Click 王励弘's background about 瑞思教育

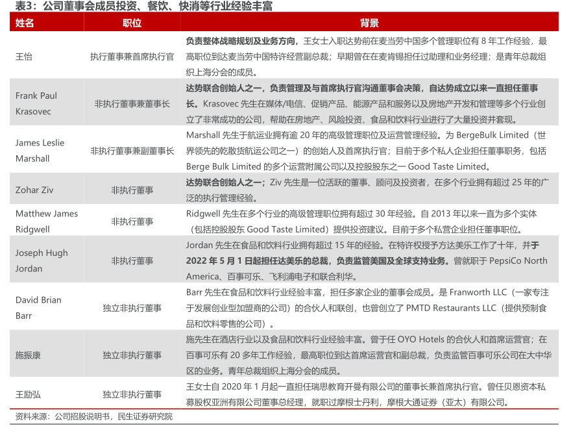click(365, 394)
